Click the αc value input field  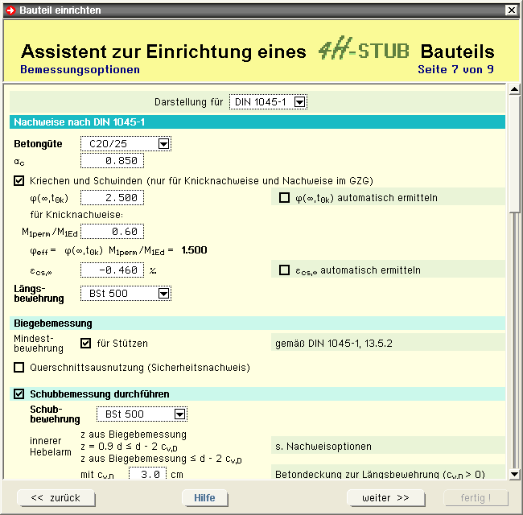point(111,161)
